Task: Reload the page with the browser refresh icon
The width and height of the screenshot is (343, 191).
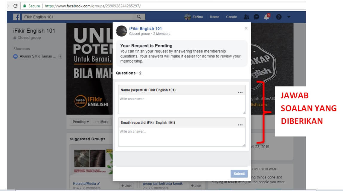Action: pos(15,6)
